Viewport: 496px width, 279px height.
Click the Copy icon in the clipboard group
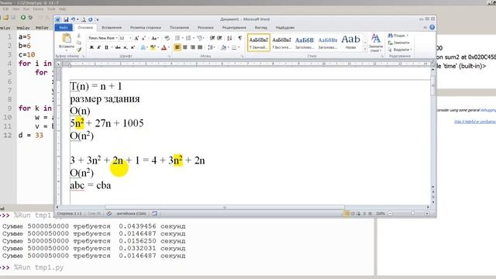(79, 43)
